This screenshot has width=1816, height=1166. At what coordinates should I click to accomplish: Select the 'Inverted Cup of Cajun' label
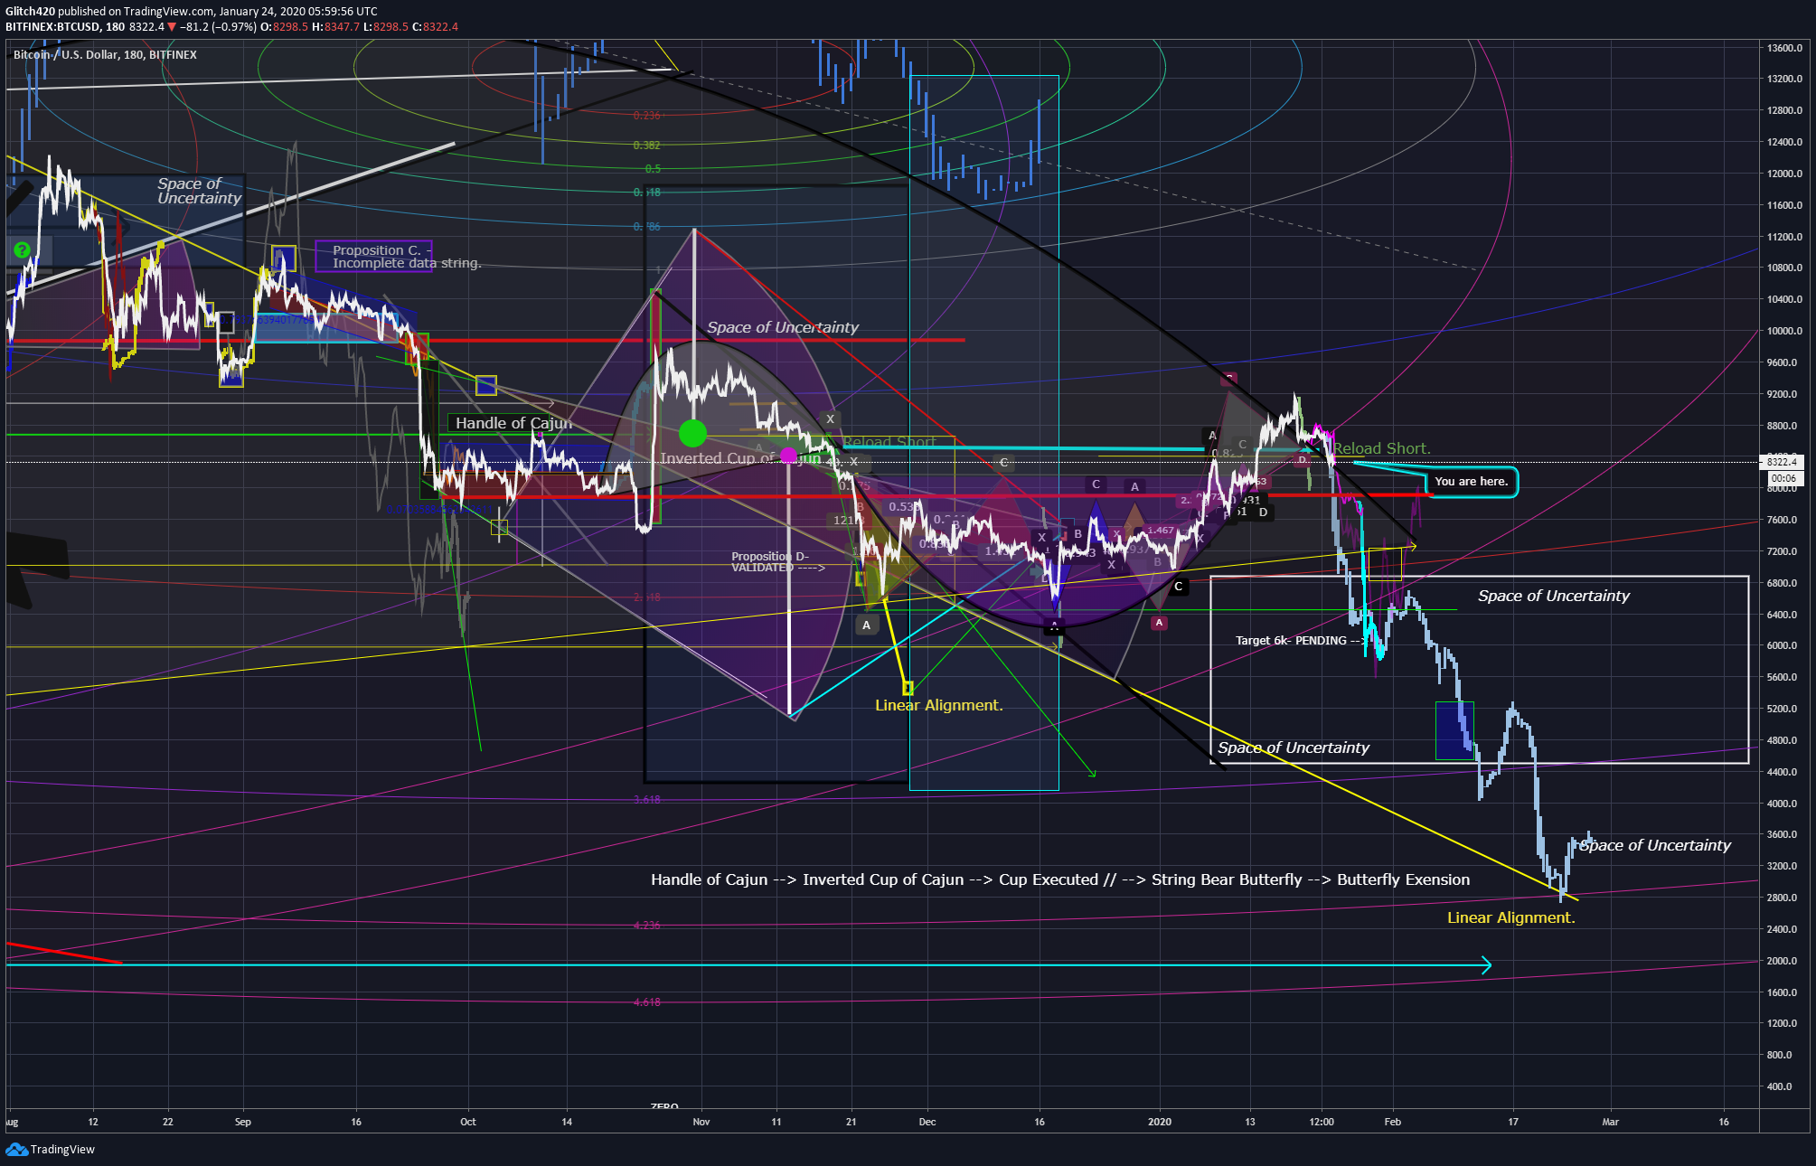741,458
